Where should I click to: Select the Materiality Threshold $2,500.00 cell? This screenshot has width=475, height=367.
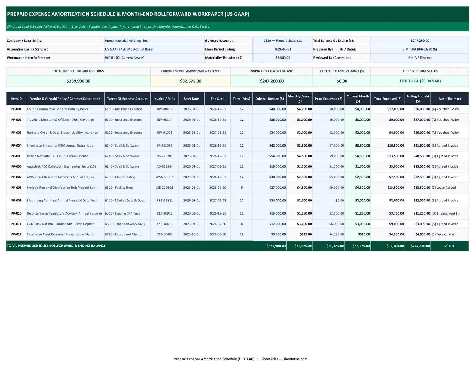(x=283, y=58)
